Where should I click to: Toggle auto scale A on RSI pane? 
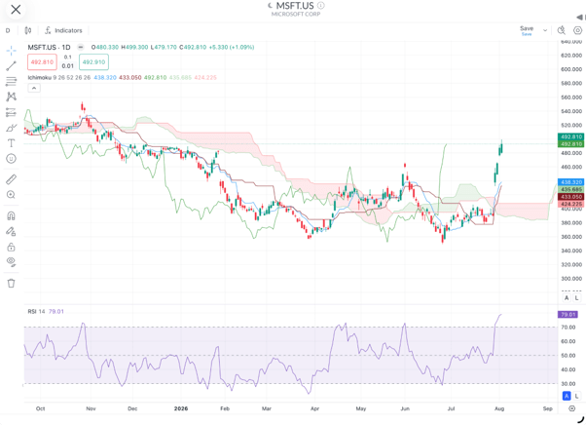(567, 396)
